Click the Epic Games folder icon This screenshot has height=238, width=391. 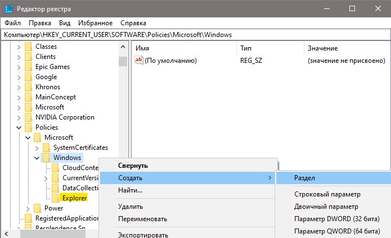[29, 67]
